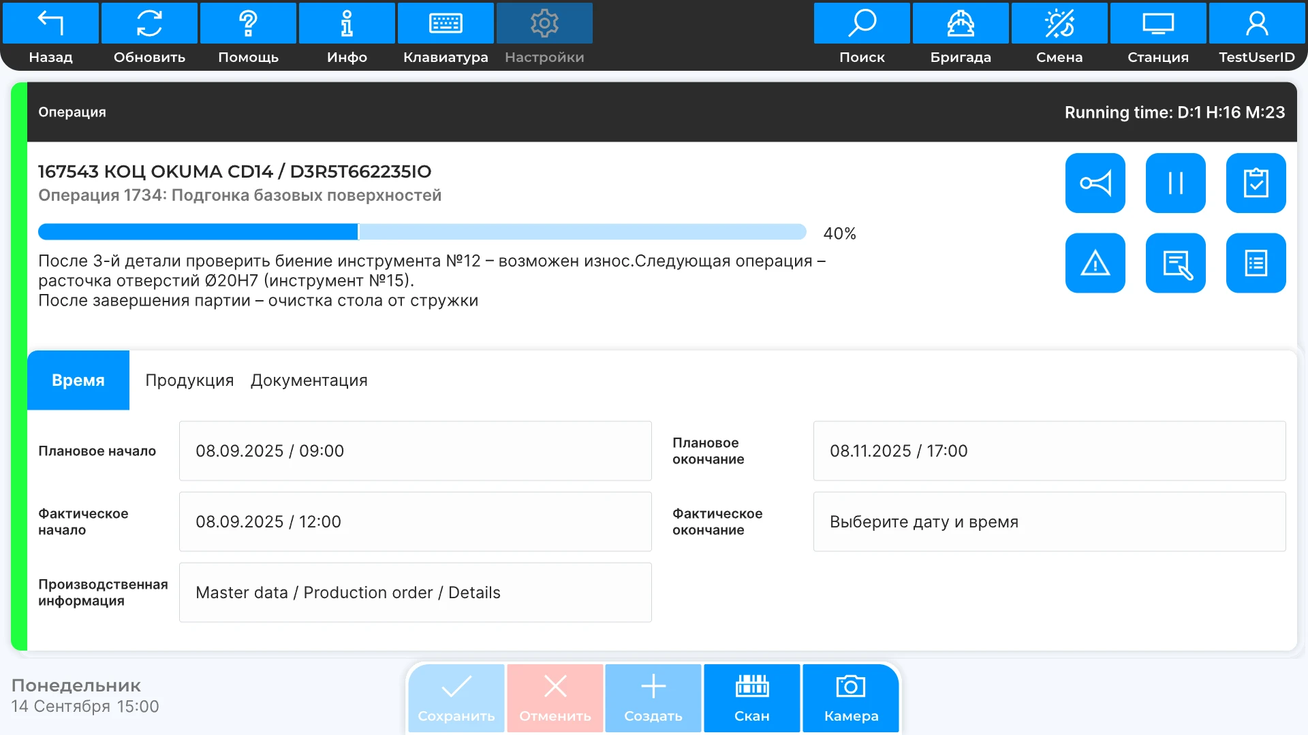Viewport: 1308px width, 735px height.
Task: Switch to the Продукция tab
Action: pos(189,380)
